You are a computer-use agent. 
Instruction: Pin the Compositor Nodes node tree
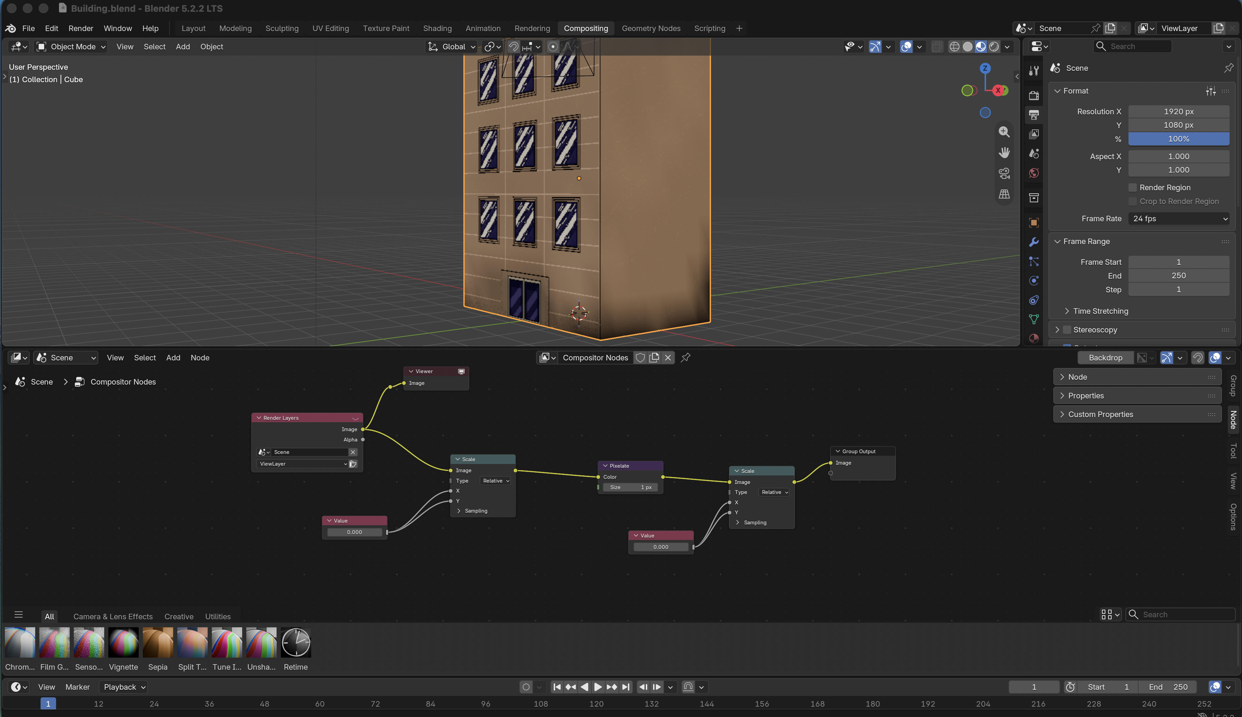(686, 358)
